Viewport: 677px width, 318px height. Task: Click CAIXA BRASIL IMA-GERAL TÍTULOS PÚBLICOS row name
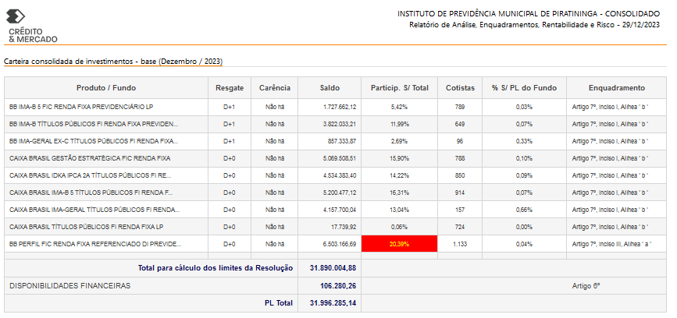pyautogui.click(x=94, y=210)
